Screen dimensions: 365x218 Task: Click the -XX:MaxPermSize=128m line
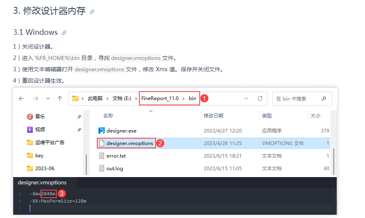(x=58, y=201)
